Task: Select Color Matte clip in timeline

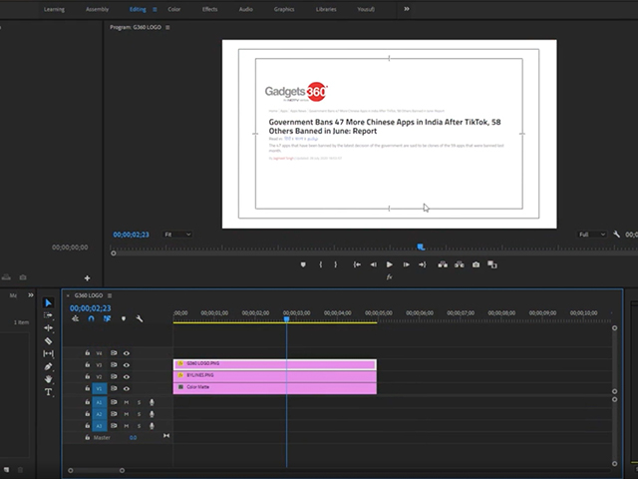Action: click(x=275, y=388)
